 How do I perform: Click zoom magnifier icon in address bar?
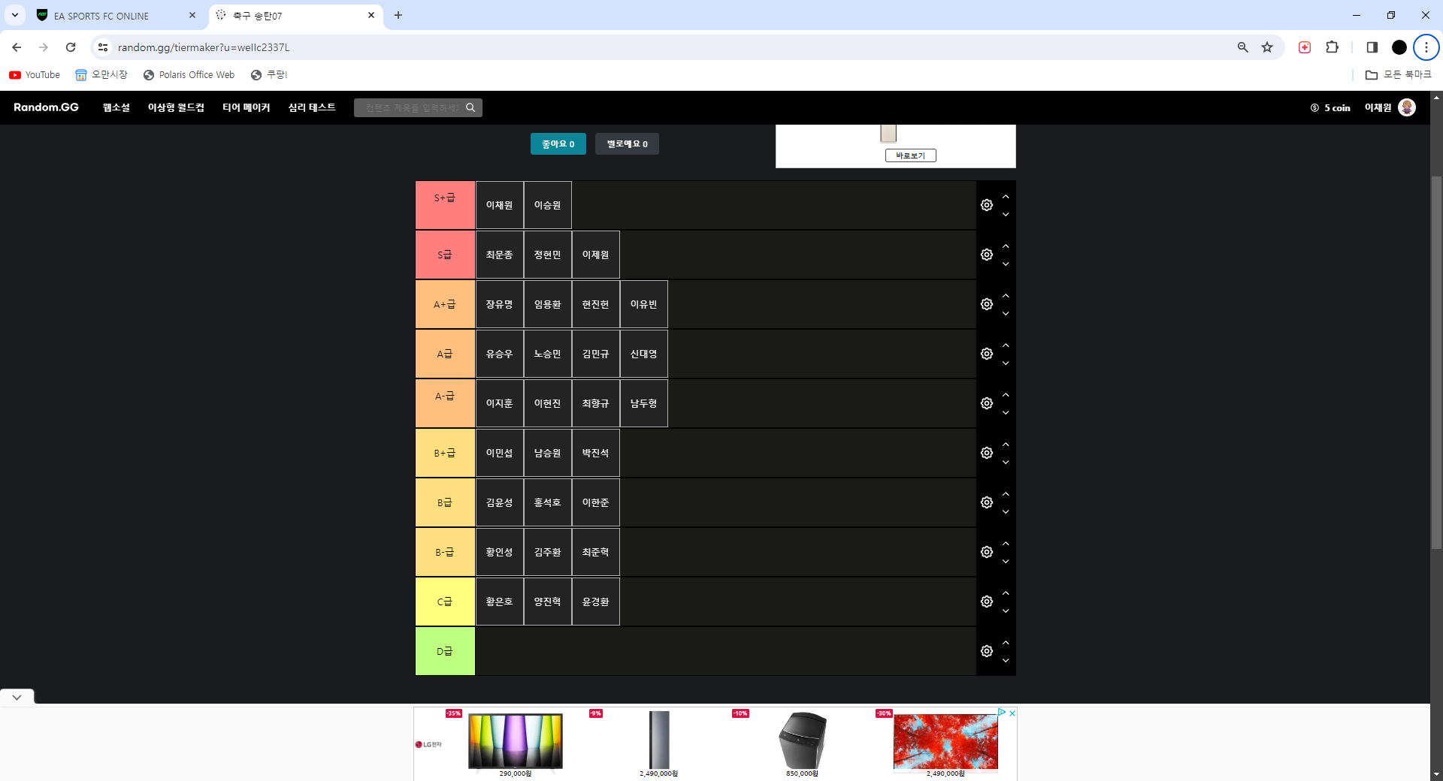point(1242,47)
